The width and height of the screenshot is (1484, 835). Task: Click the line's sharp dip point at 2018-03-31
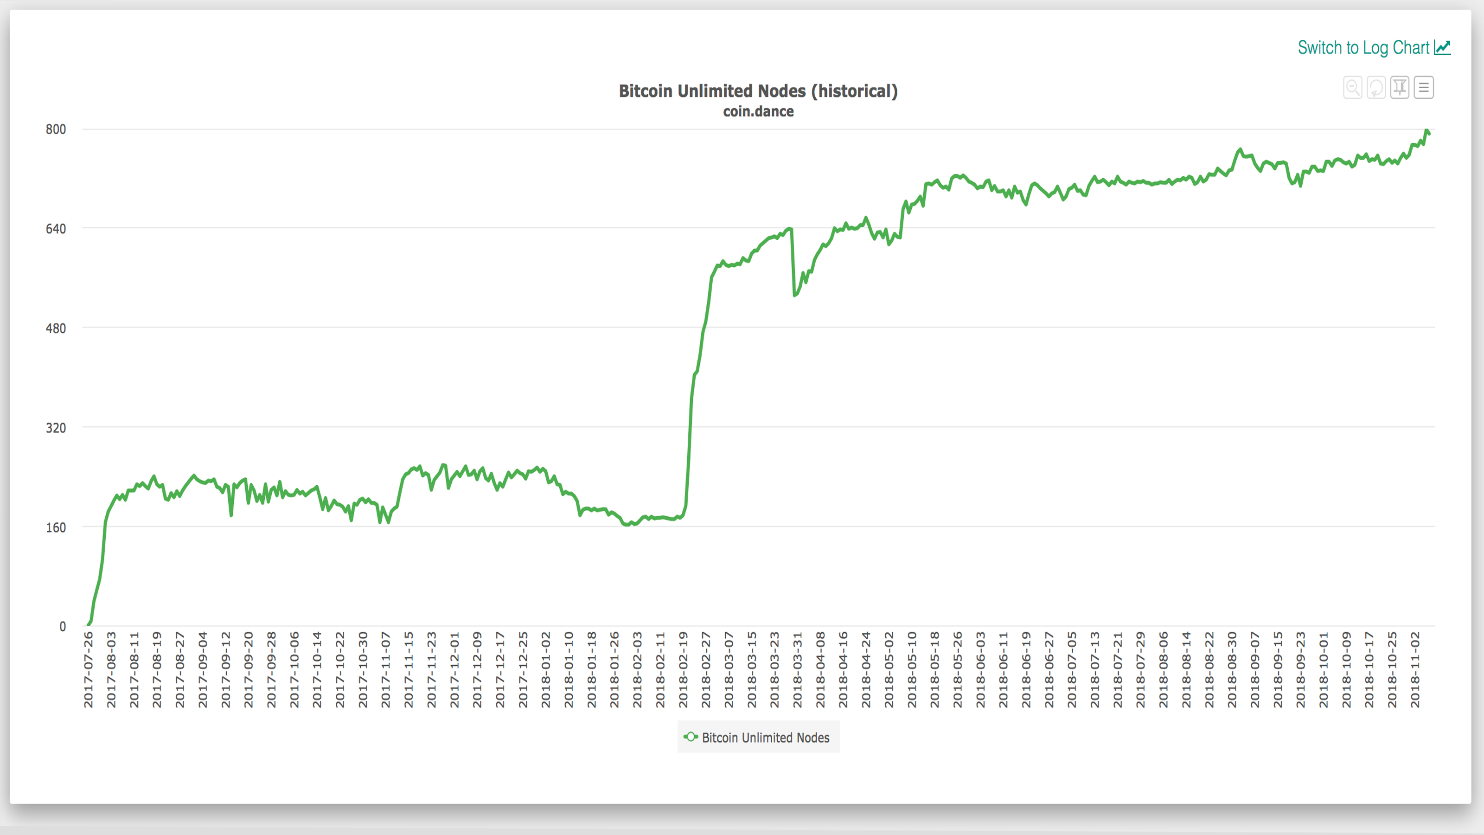[x=795, y=295]
